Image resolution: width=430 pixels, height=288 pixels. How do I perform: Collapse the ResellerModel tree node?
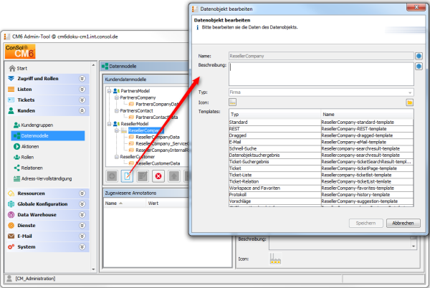tap(109, 124)
